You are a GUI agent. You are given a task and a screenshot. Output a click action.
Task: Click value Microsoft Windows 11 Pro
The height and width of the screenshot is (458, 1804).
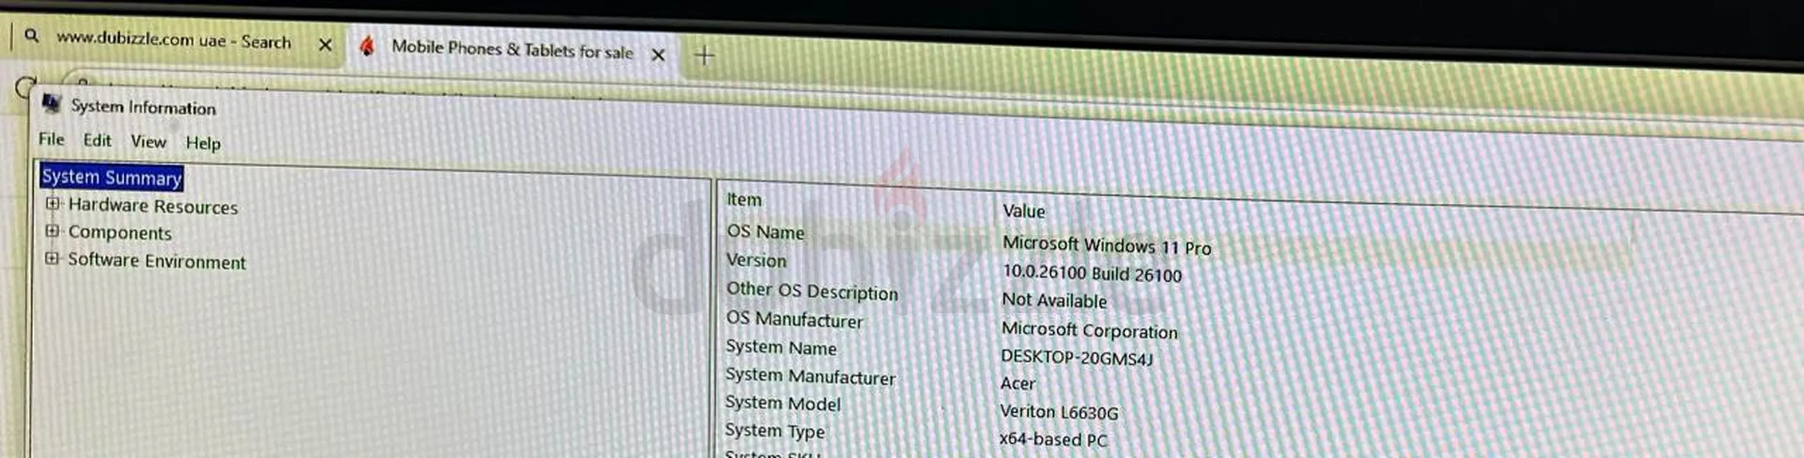(x=1106, y=245)
